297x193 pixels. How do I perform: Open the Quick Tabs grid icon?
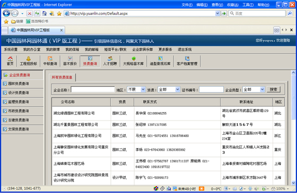point(276,30)
